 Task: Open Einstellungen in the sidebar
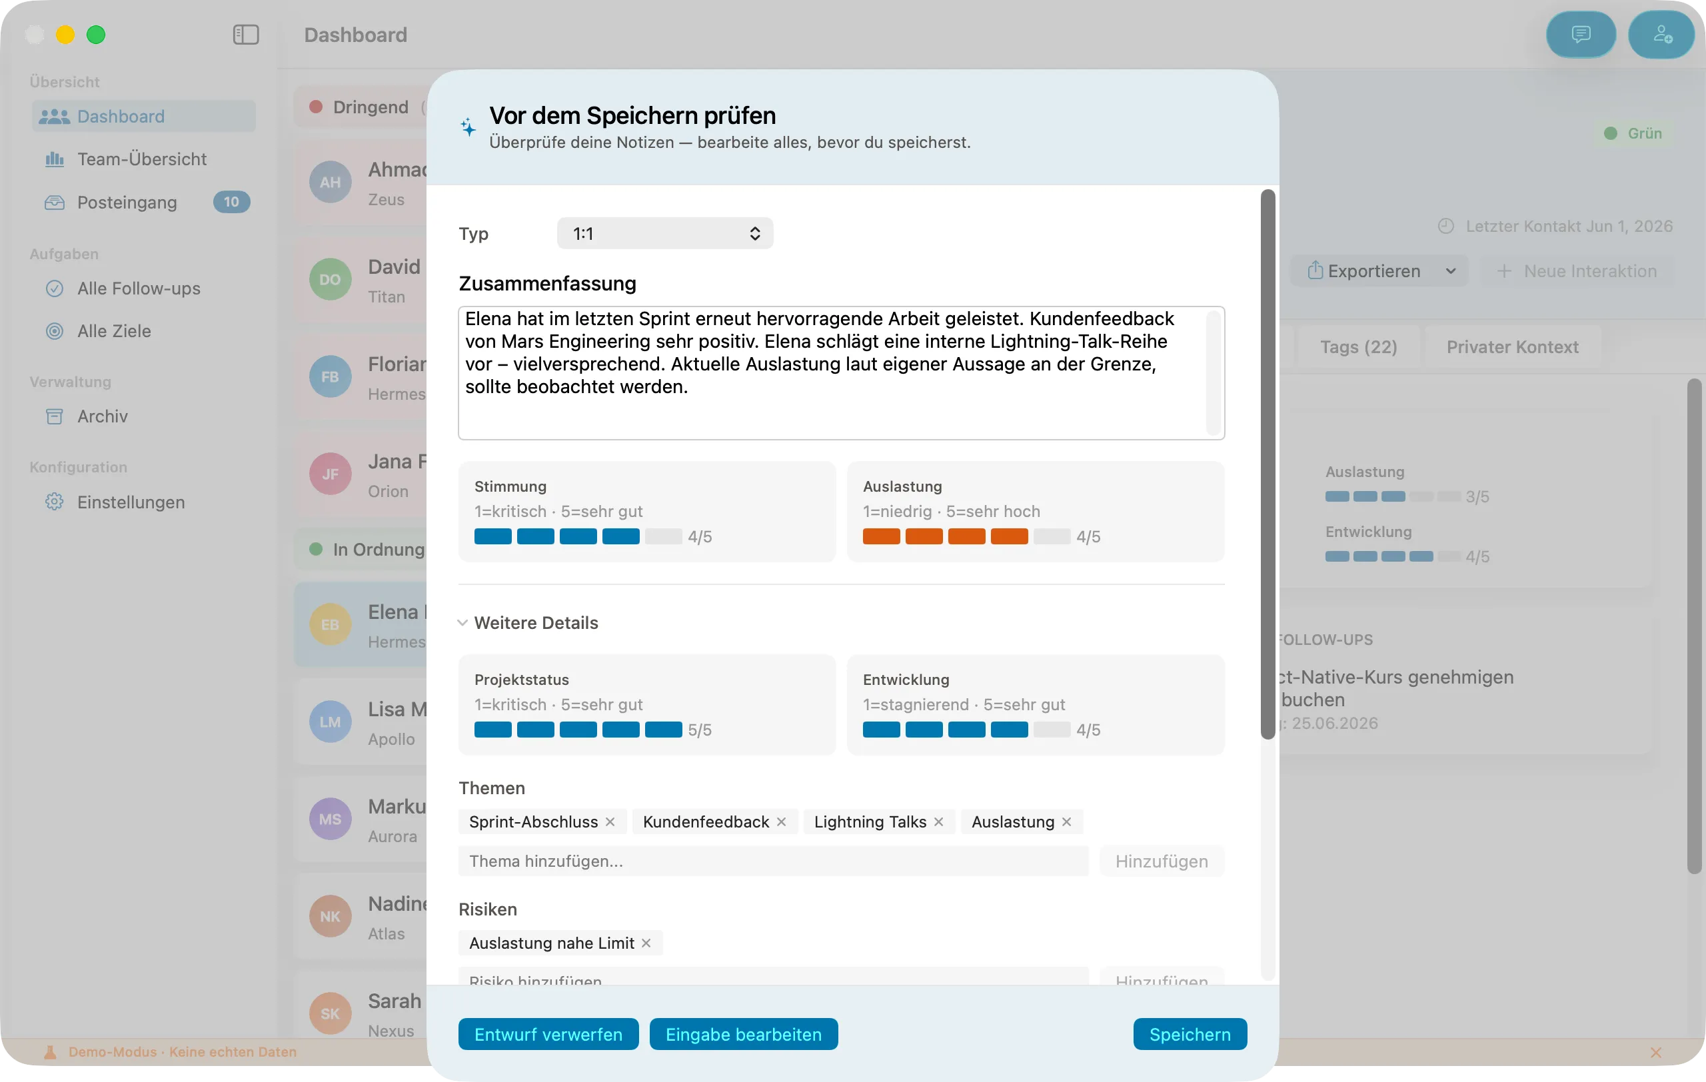point(143,502)
